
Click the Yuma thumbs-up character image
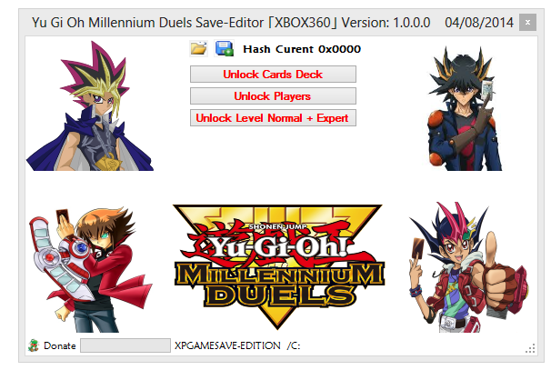pos(469,267)
